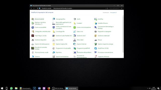The width and height of the screenshot is (161, 90).
Task: Switch to OBS in the taskbar
Action: coord(58,88)
